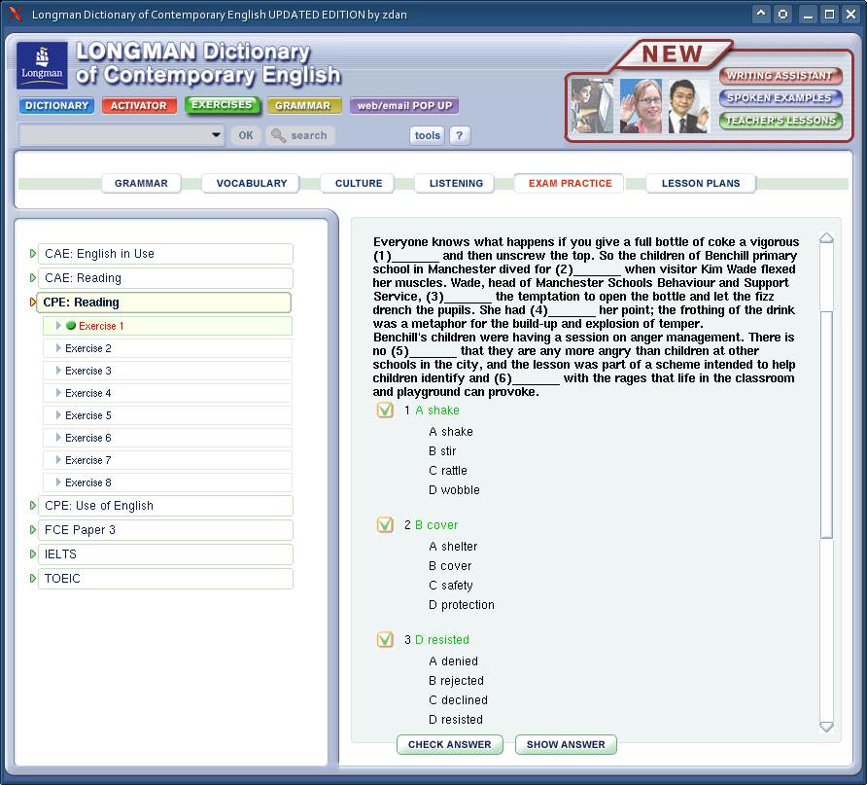Expand CAE: English in Use section
Screen dimensions: 867x785
click(x=165, y=254)
